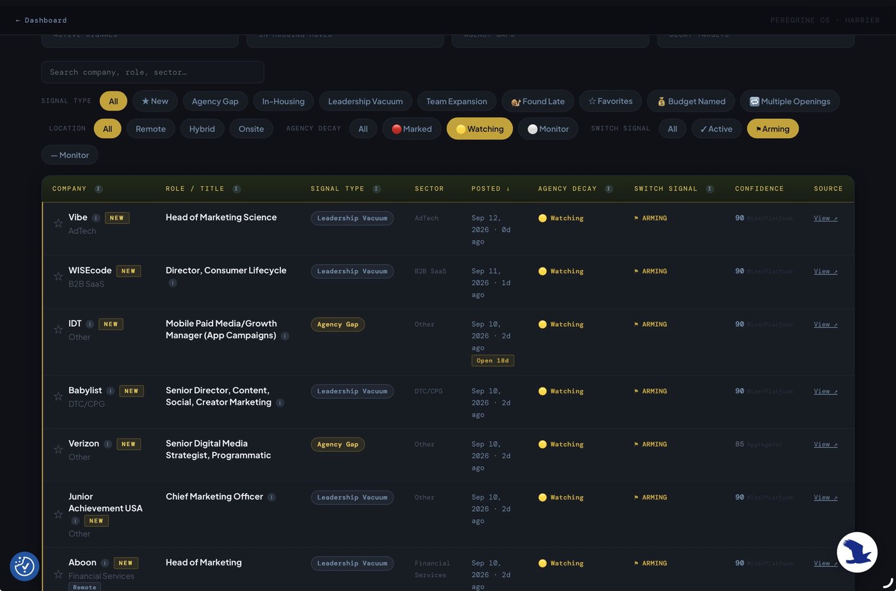Toggle the Budget Named filter chip
This screenshot has height=591, width=896.
click(691, 101)
